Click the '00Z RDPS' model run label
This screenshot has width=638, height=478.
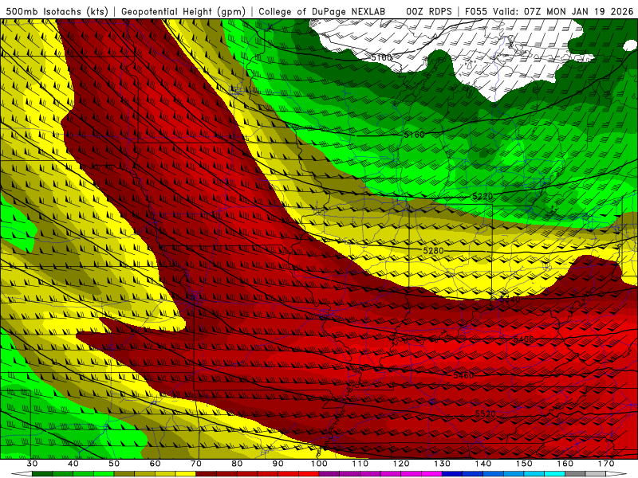point(429,11)
